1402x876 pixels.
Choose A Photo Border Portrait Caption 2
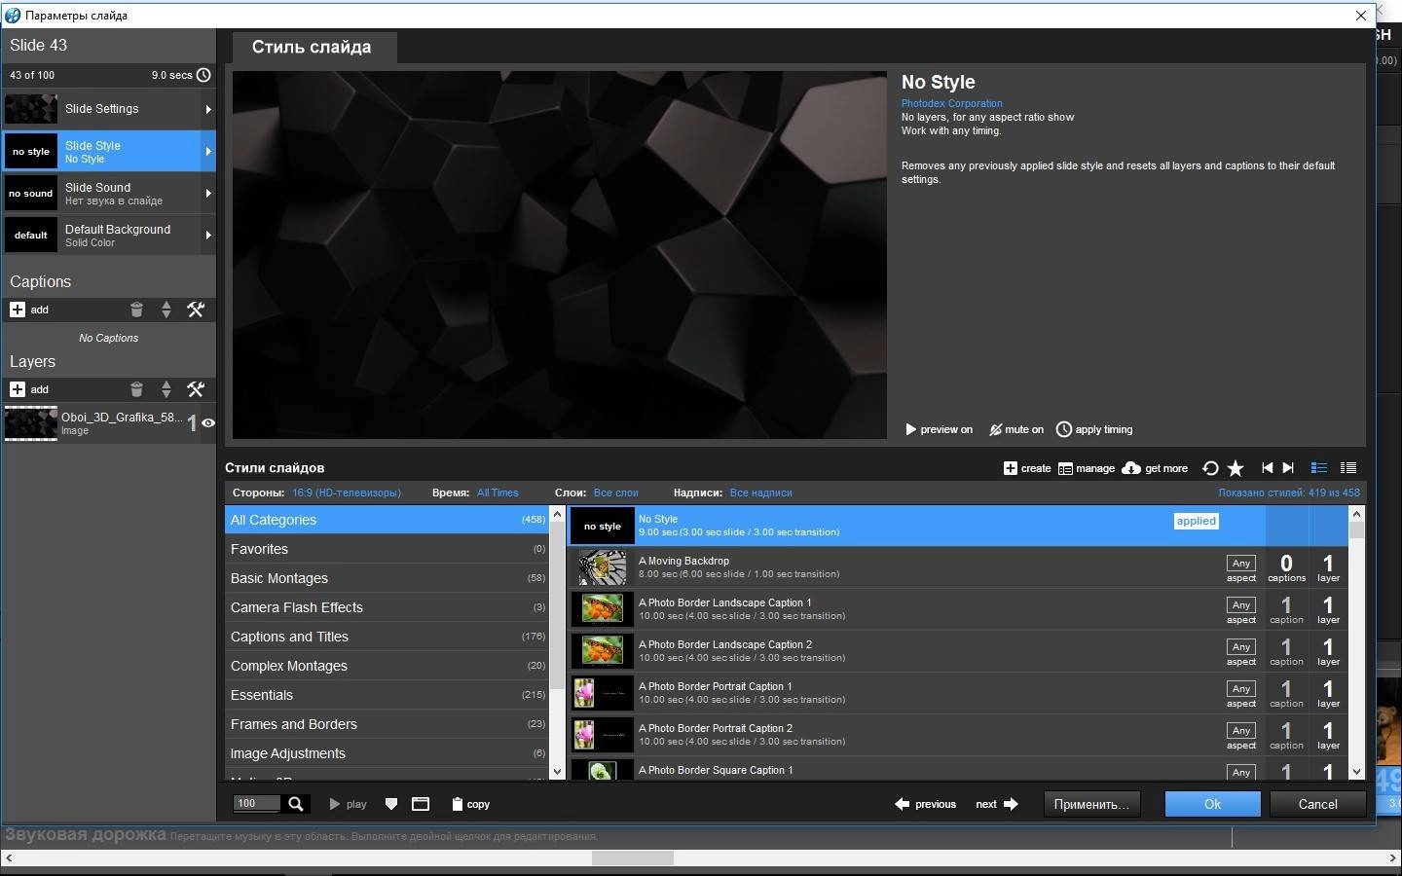(959, 735)
